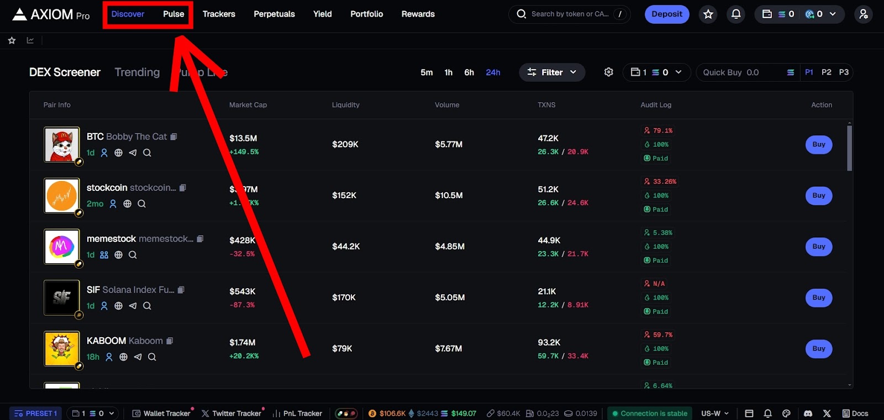Open the KABOOM token thumbnail
Image resolution: width=884 pixels, height=420 pixels.
(x=62, y=349)
